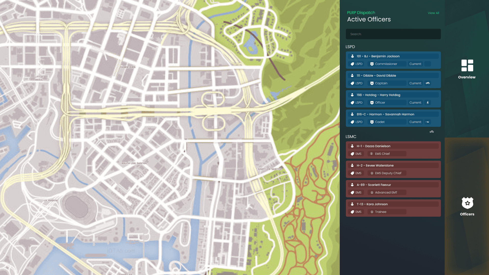Click the tag icon in Dazza Danielson's card
The height and width of the screenshot is (275, 489).
(x=352, y=154)
